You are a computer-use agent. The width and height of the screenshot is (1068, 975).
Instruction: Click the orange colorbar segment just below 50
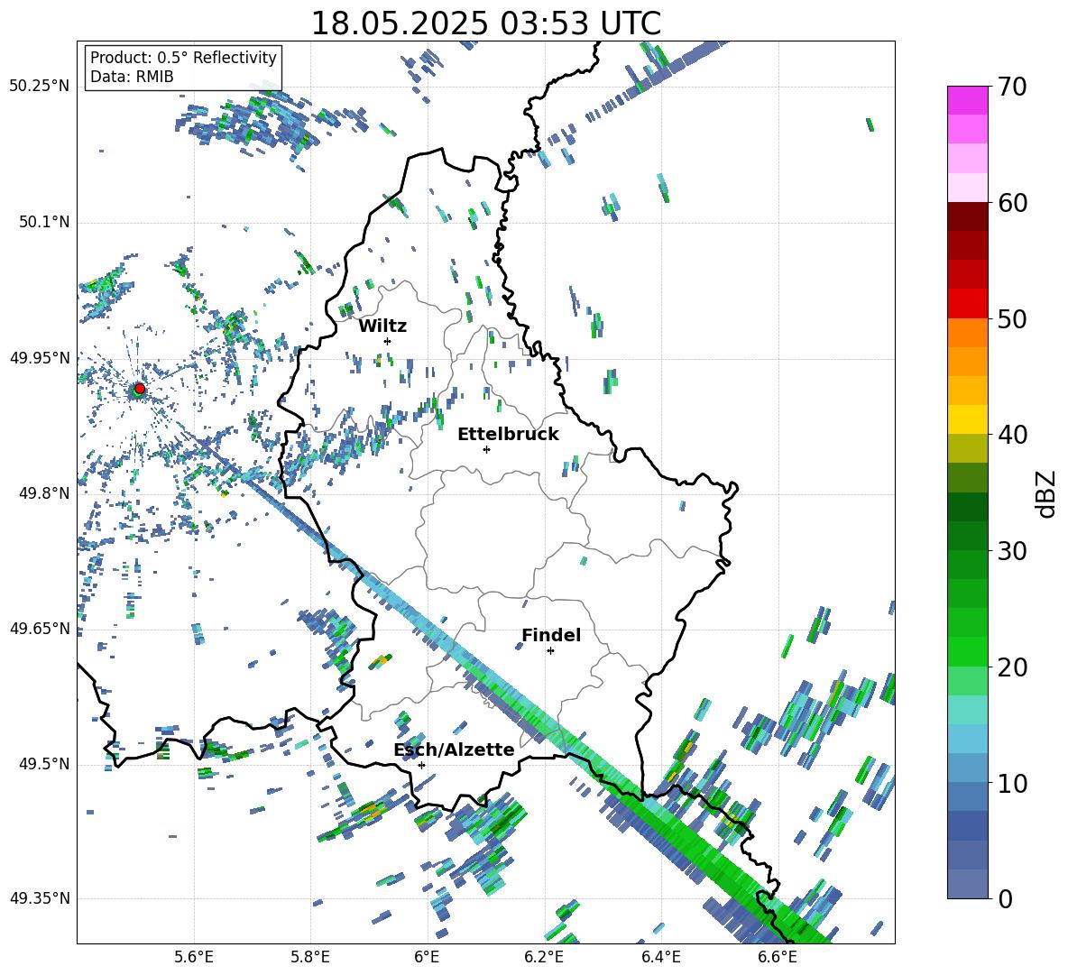[967, 332]
